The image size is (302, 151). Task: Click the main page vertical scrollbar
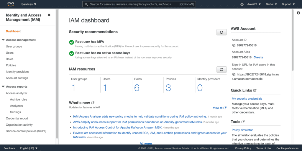pyautogui.click(x=293, y=40)
